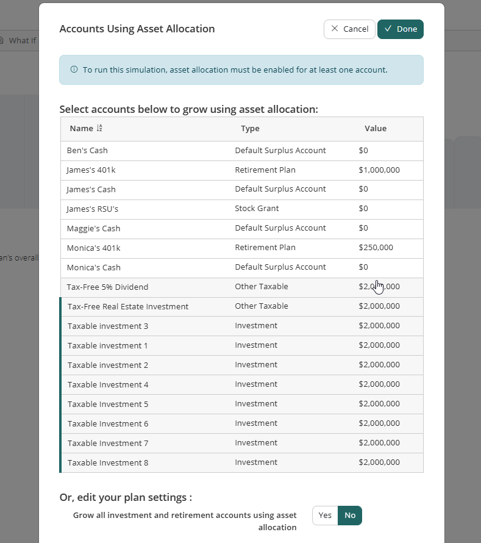Click the Type column header
The image size is (481, 543).
click(x=250, y=129)
